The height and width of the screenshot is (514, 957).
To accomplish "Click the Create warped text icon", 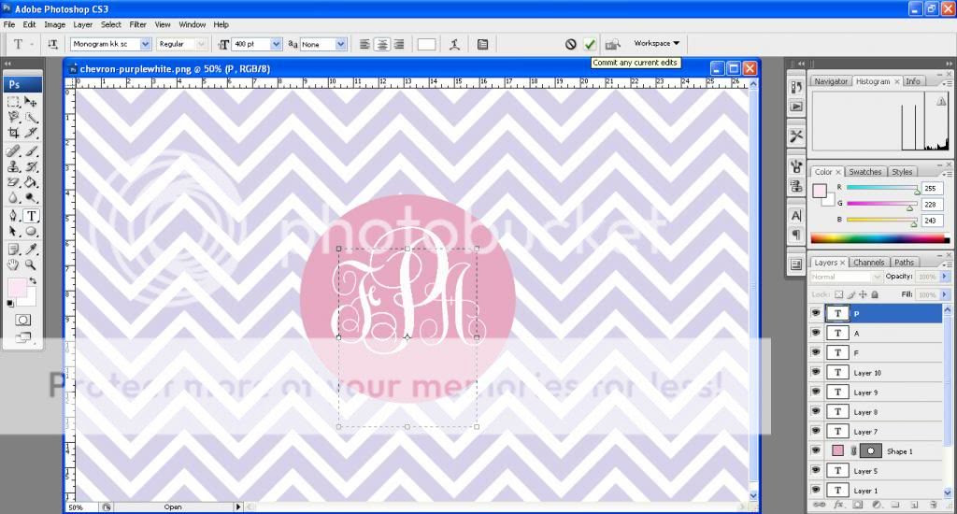I will click(x=455, y=44).
